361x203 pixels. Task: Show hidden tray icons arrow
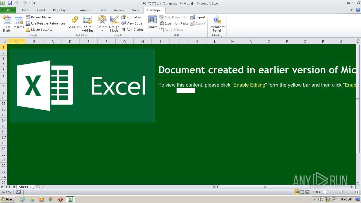[x=315, y=199]
